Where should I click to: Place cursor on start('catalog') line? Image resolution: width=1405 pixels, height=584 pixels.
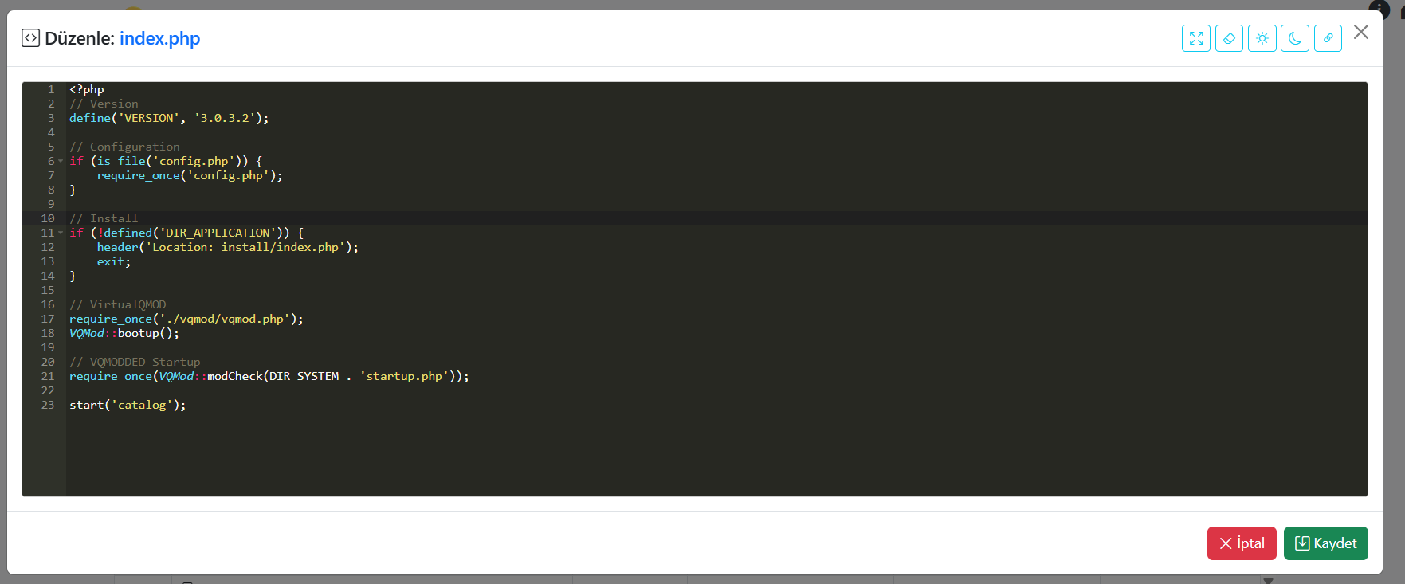128,405
